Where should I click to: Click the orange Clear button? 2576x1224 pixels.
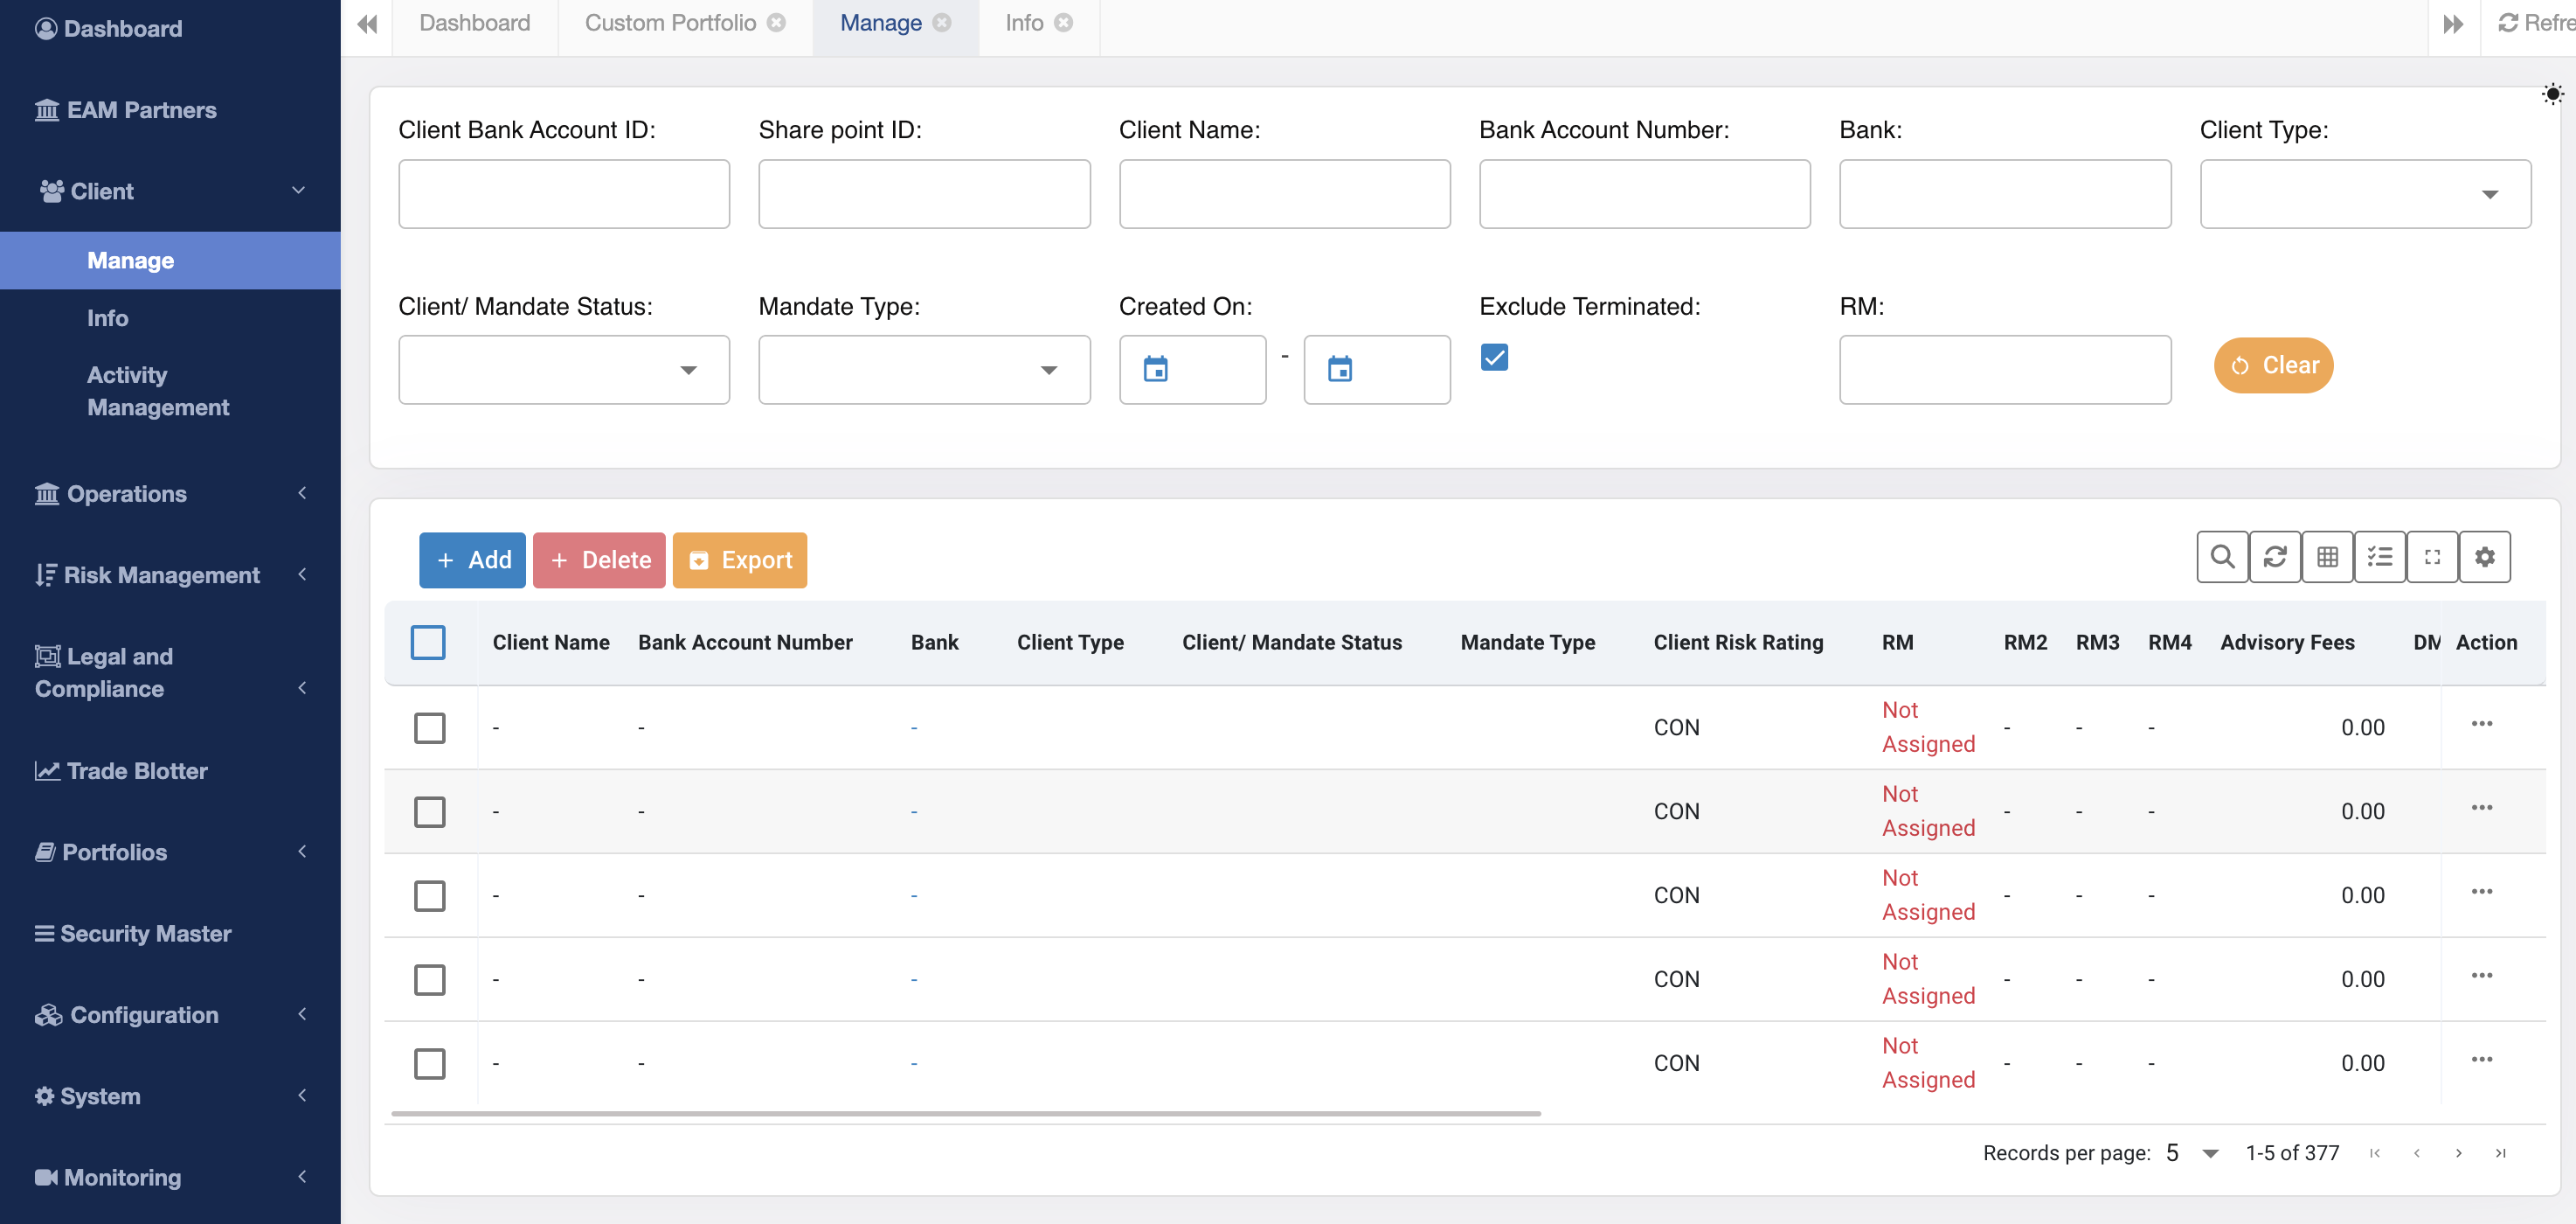[2273, 365]
